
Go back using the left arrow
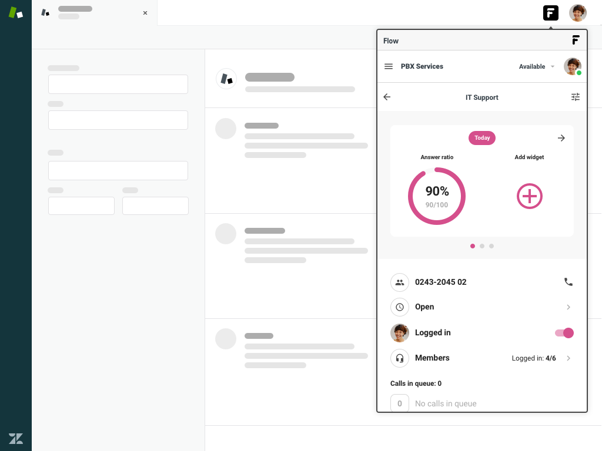pyautogui.click(x=387, y=97)
